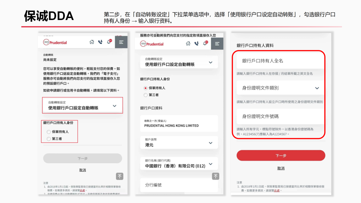Screen dimensions: 361x203
Task: Select 保單持有人 radio in left screen
Action: pyautogui.click(x=48, y=132)
